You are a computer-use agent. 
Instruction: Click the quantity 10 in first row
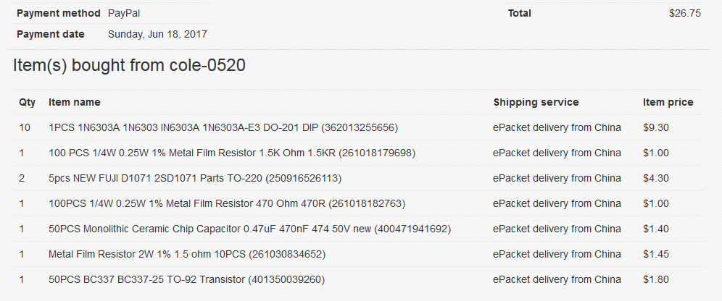click(x=25, y=128)
